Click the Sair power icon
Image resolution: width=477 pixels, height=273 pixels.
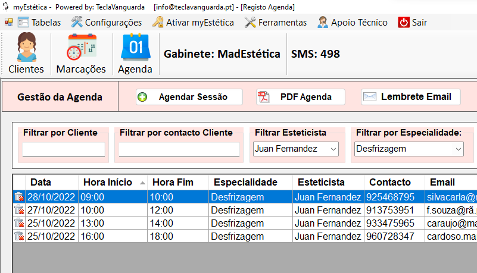404,23
